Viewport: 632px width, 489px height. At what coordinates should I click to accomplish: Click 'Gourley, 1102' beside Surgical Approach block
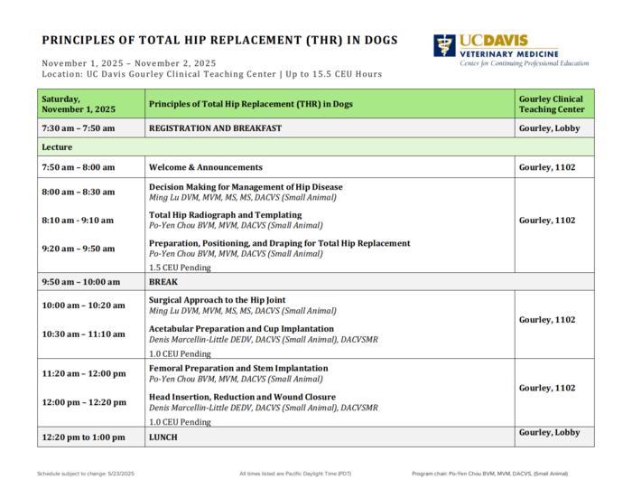(547, 320)
